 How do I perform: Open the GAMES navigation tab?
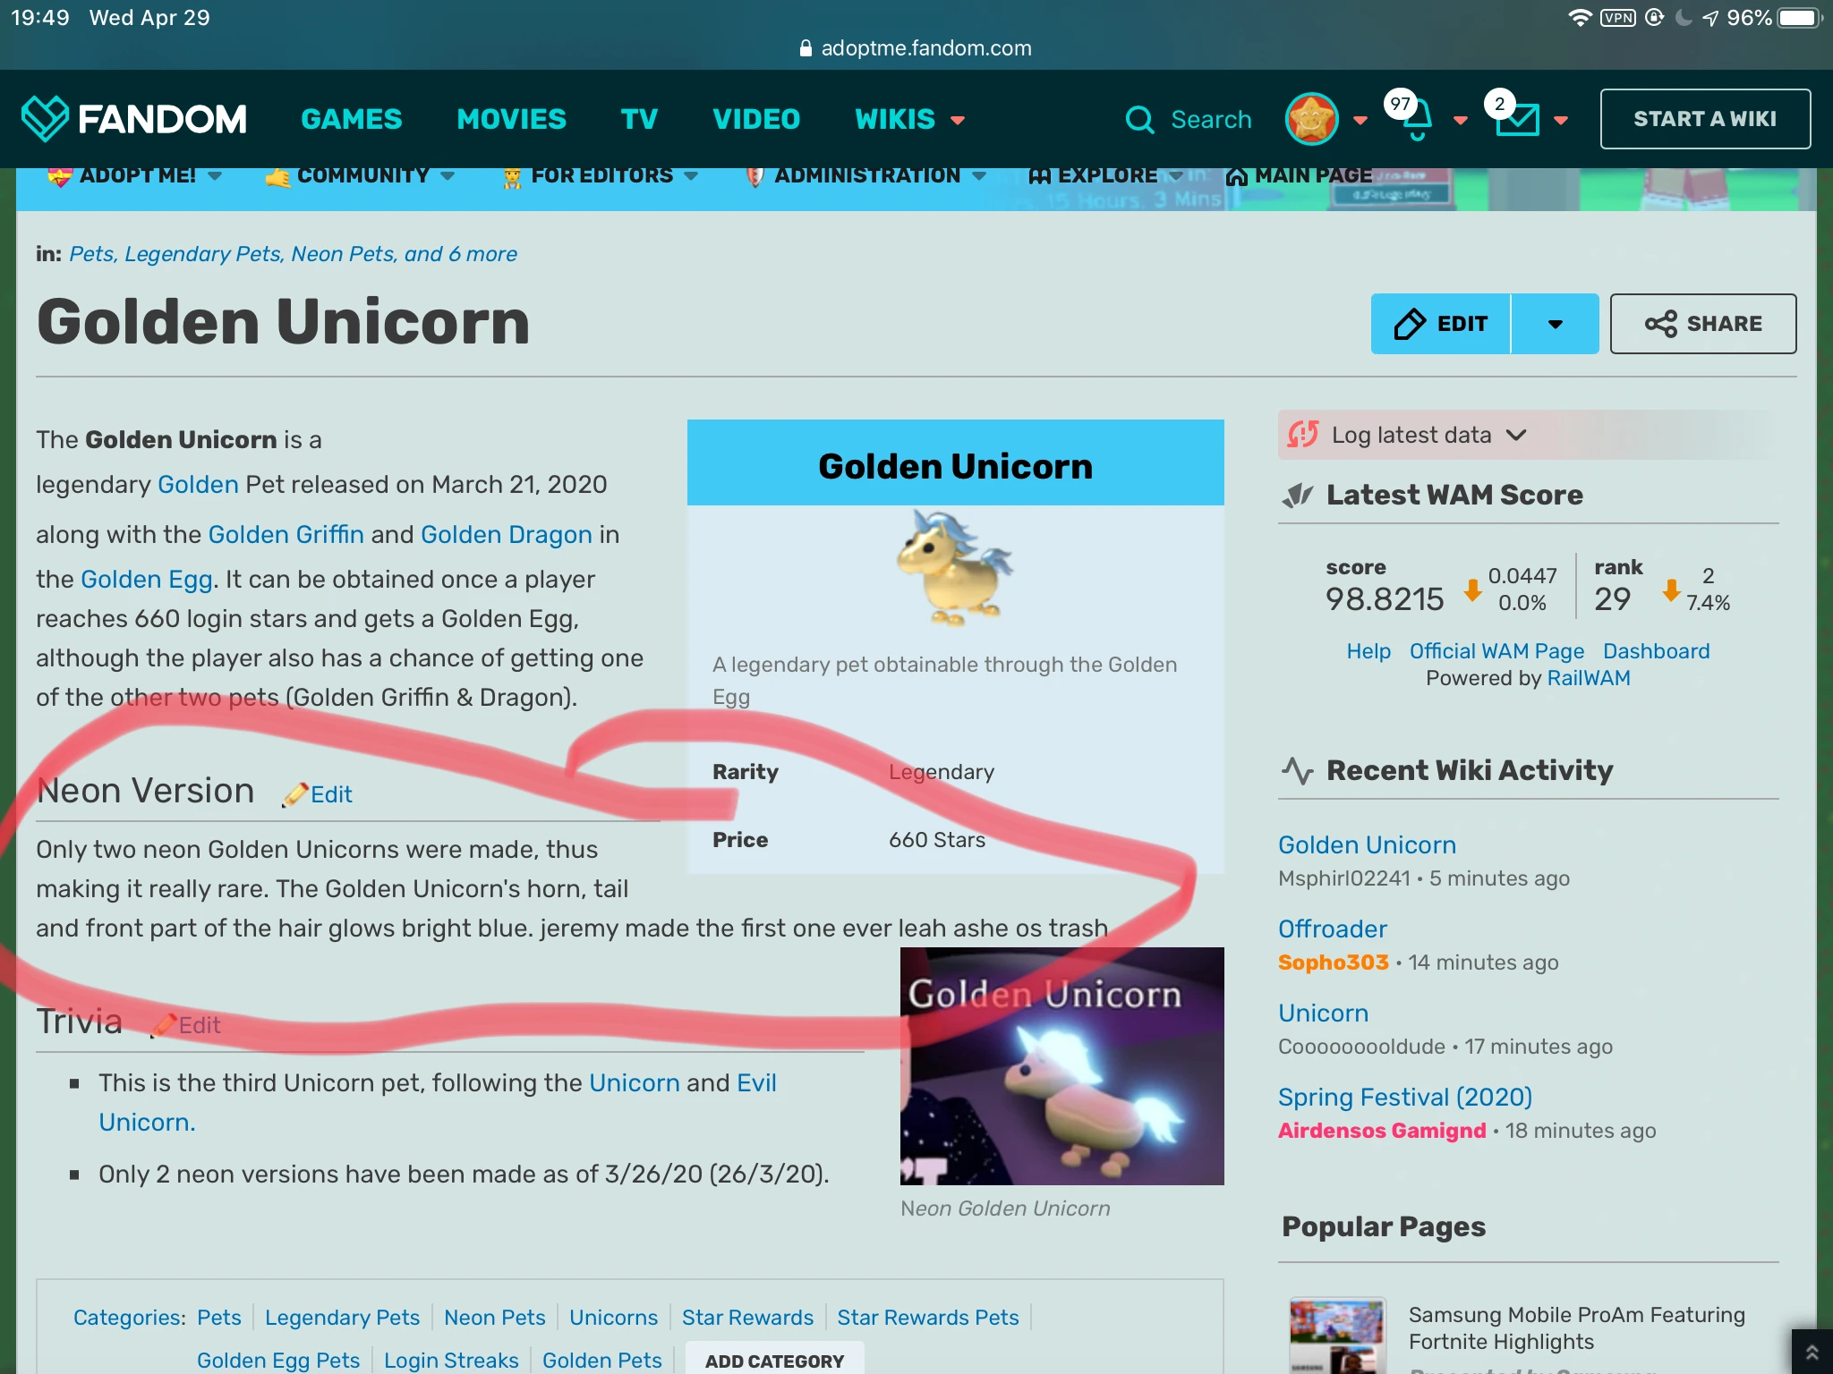pos(351,120)
